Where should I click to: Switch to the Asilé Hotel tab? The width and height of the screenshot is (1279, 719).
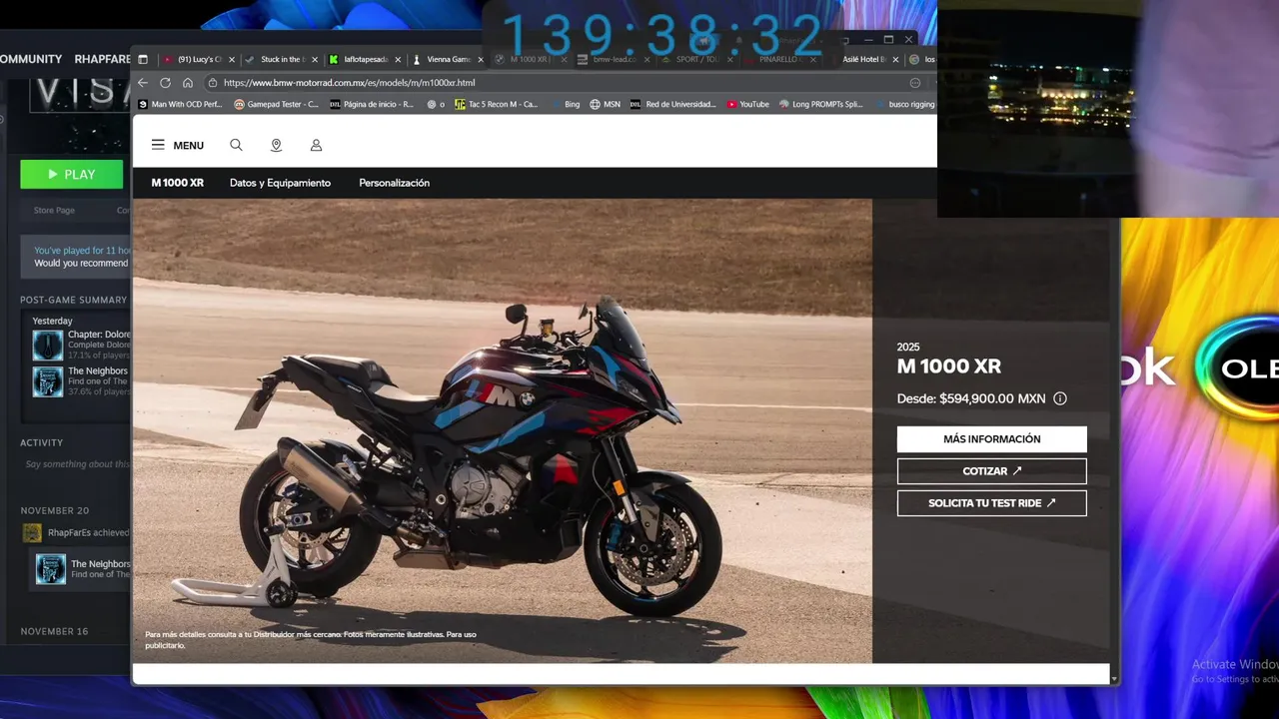(863, 60)
